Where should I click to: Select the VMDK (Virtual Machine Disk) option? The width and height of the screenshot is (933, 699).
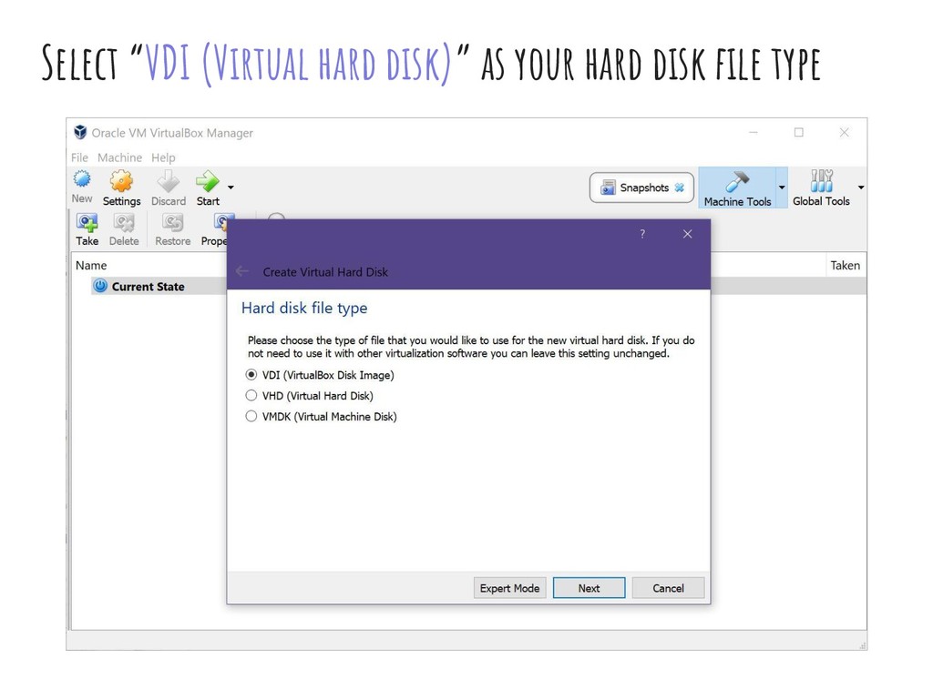[322, 417]
